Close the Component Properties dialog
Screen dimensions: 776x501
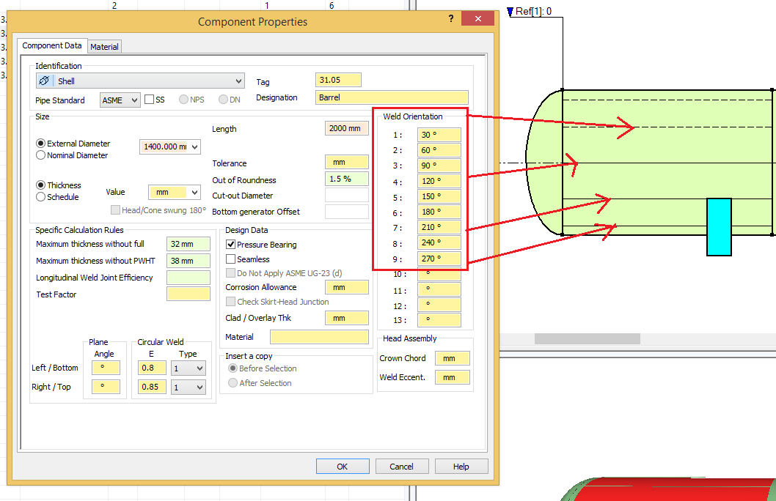[x=477, y=18]
